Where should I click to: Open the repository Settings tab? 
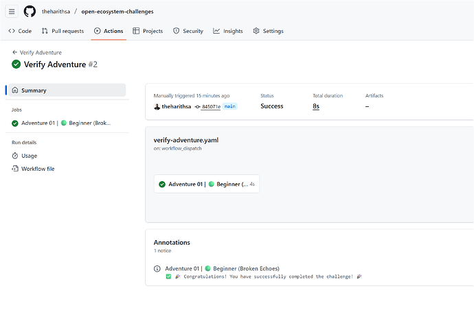(x=268, y=31)
